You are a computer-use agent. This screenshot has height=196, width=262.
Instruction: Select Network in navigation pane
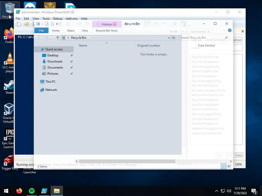(51, 90)
